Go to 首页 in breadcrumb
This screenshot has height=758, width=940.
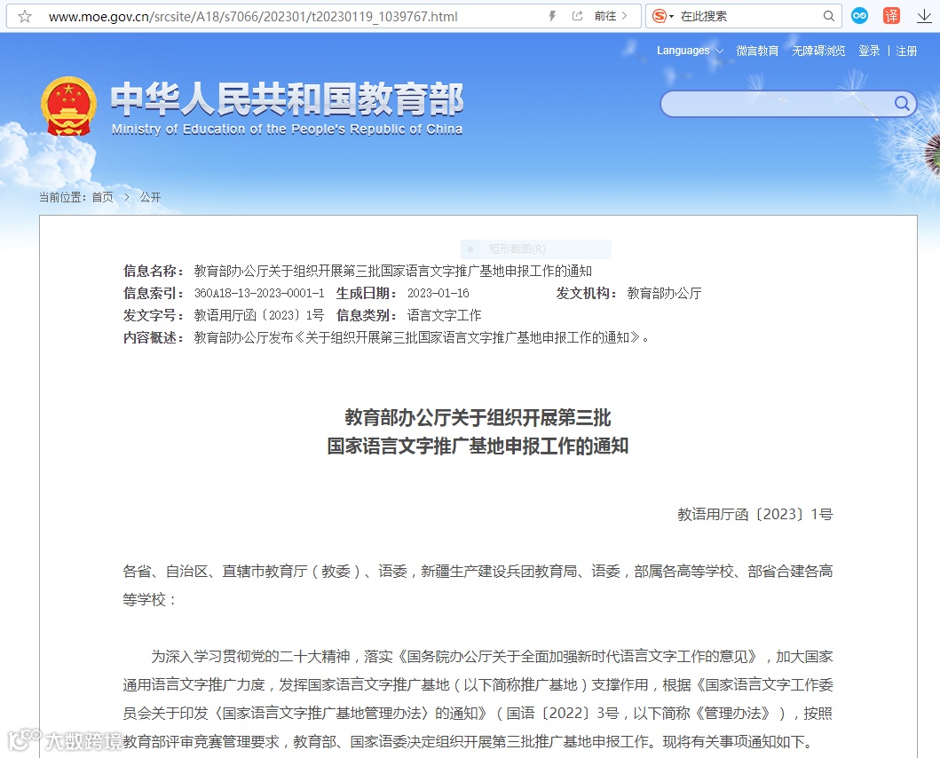[102, 197]
